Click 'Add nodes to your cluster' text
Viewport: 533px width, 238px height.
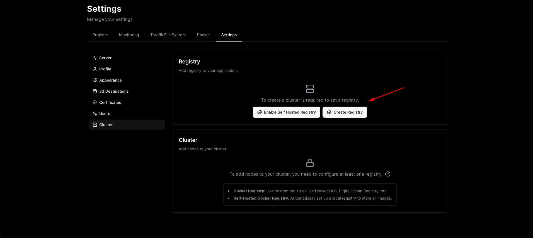click(x=202, y=149)
